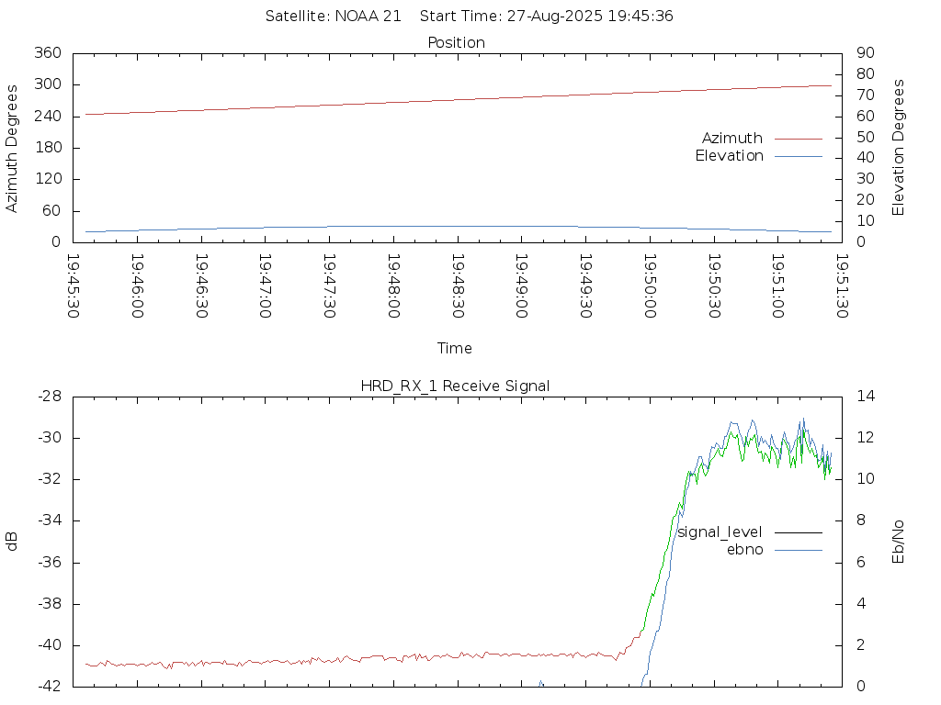
Task: Click the 2 tick on the Eb/No axis
Action: (x=861, y=645)
